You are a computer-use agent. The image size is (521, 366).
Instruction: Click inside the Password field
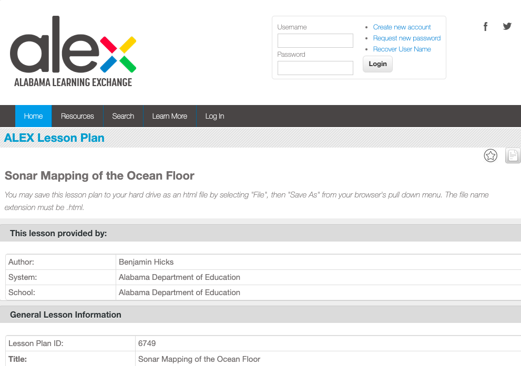pyautogui.click(x=315, y=68)
